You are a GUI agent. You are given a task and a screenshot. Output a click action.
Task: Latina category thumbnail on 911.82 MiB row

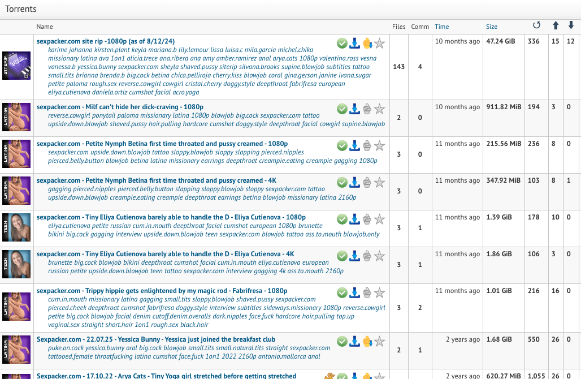(16, 117)
